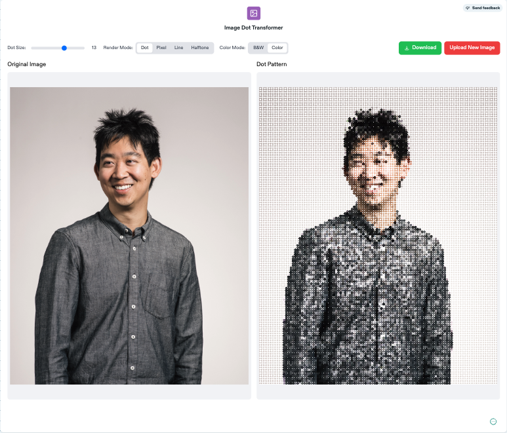Click the left end of Dot Size slider track
This screenshot has width=507, height=433.
coord(33,48)
